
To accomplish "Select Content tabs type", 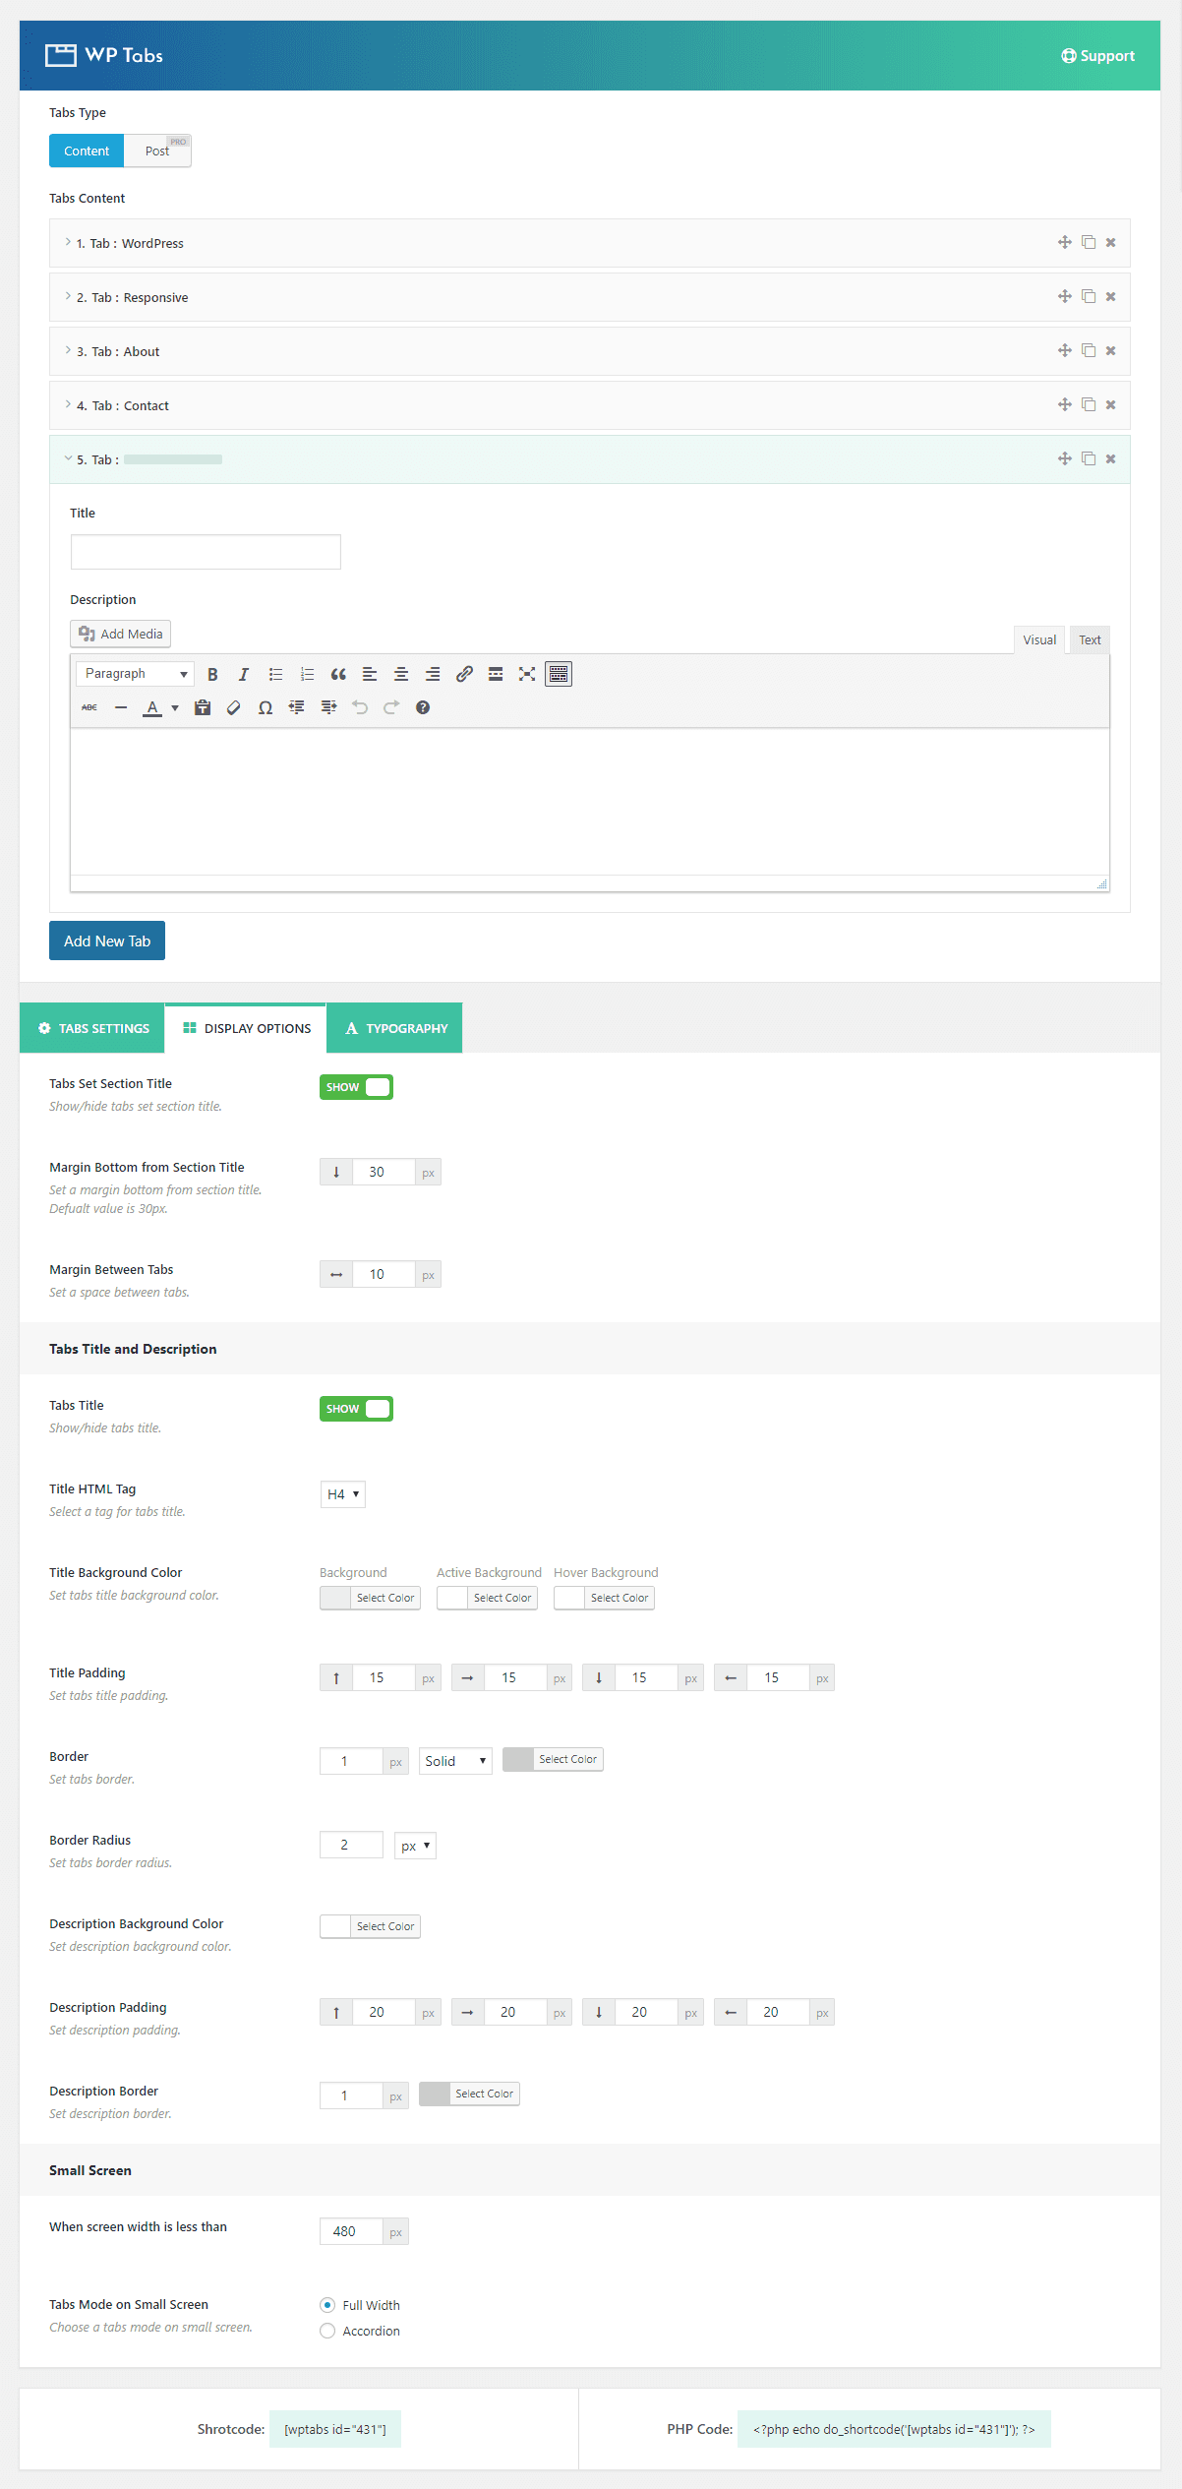I will coord(87,151).
